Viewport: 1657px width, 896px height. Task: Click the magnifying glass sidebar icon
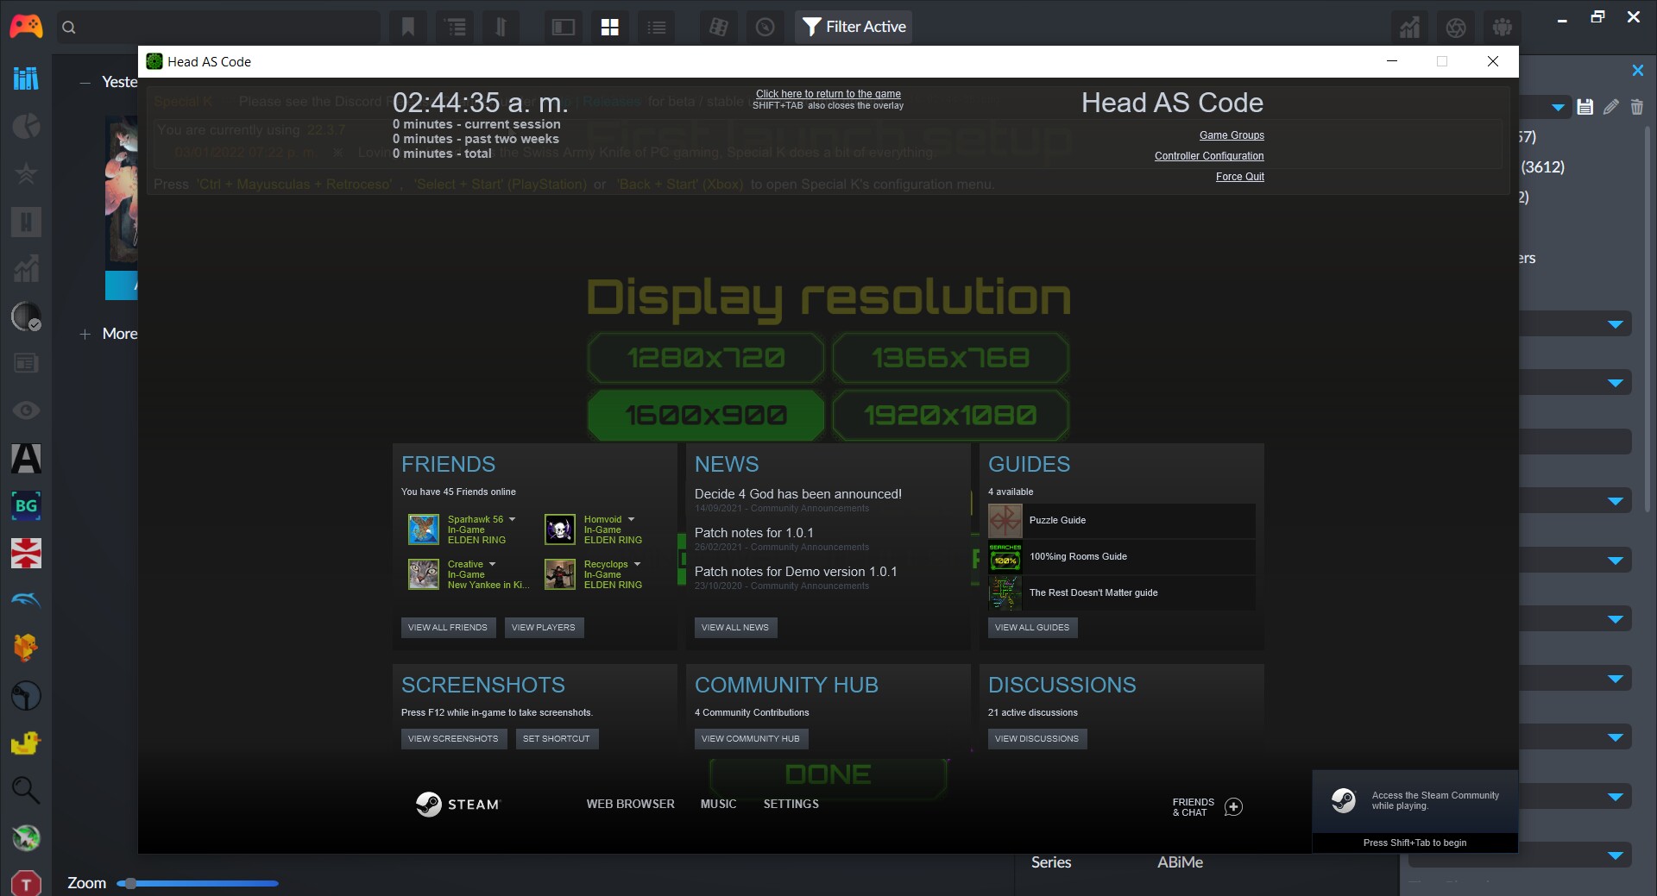click(x=26, y=790)
